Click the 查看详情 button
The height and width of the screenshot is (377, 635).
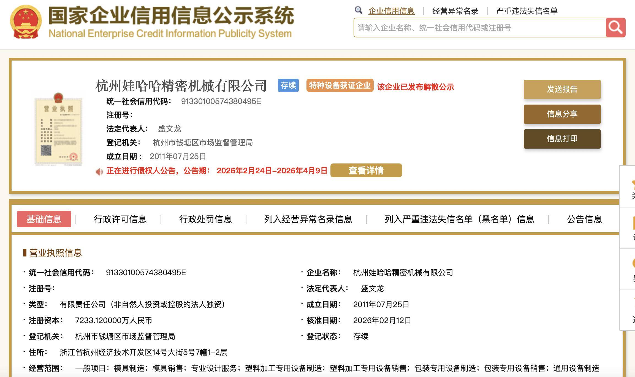366,170
